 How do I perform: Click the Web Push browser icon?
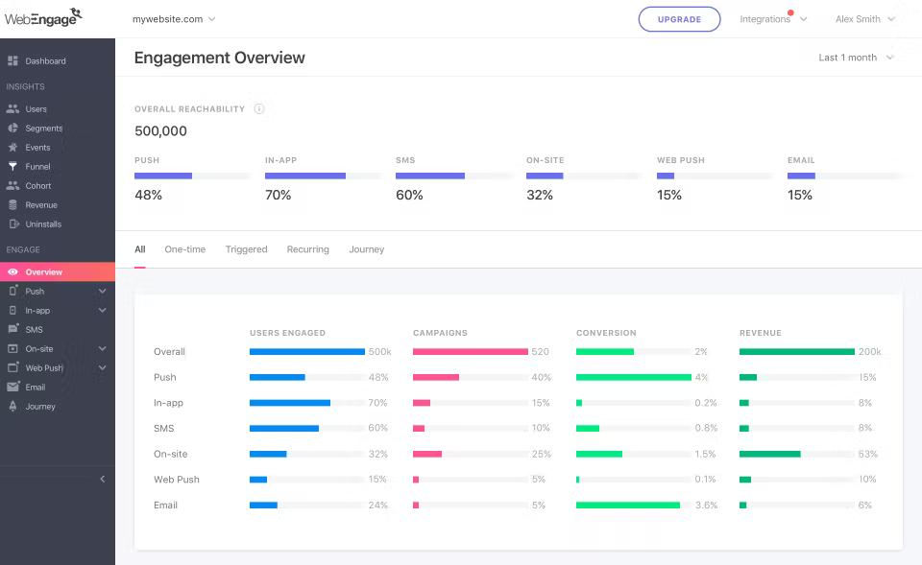click(12, 367)
